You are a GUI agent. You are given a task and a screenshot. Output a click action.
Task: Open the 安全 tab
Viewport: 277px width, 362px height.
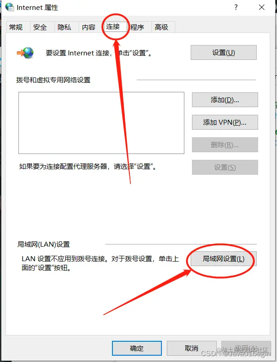coord(40,27)
